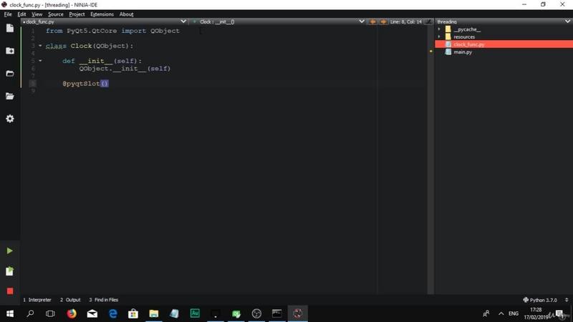Open the People icon in system tray
This screenshot has width=573, height=322.
486,313
